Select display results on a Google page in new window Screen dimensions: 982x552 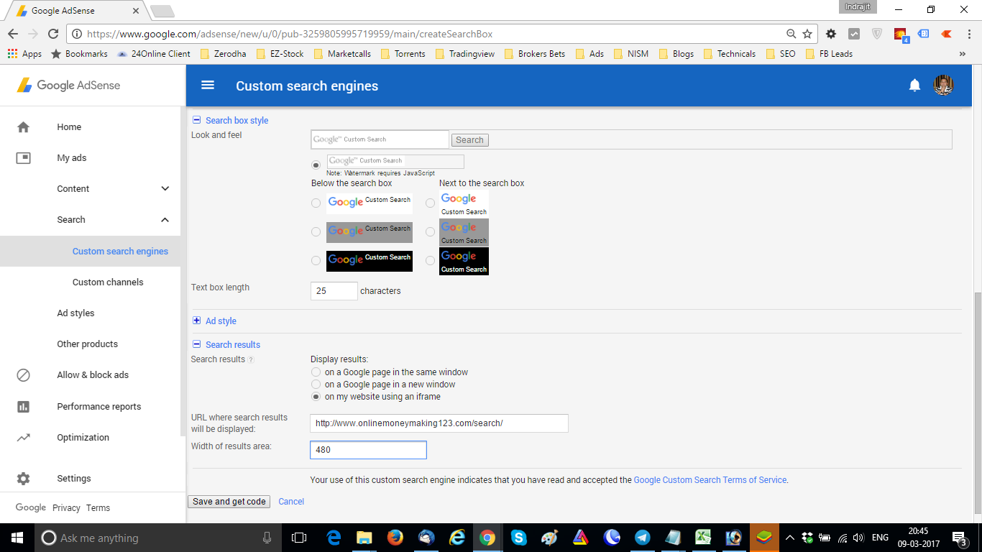point(316,384)
